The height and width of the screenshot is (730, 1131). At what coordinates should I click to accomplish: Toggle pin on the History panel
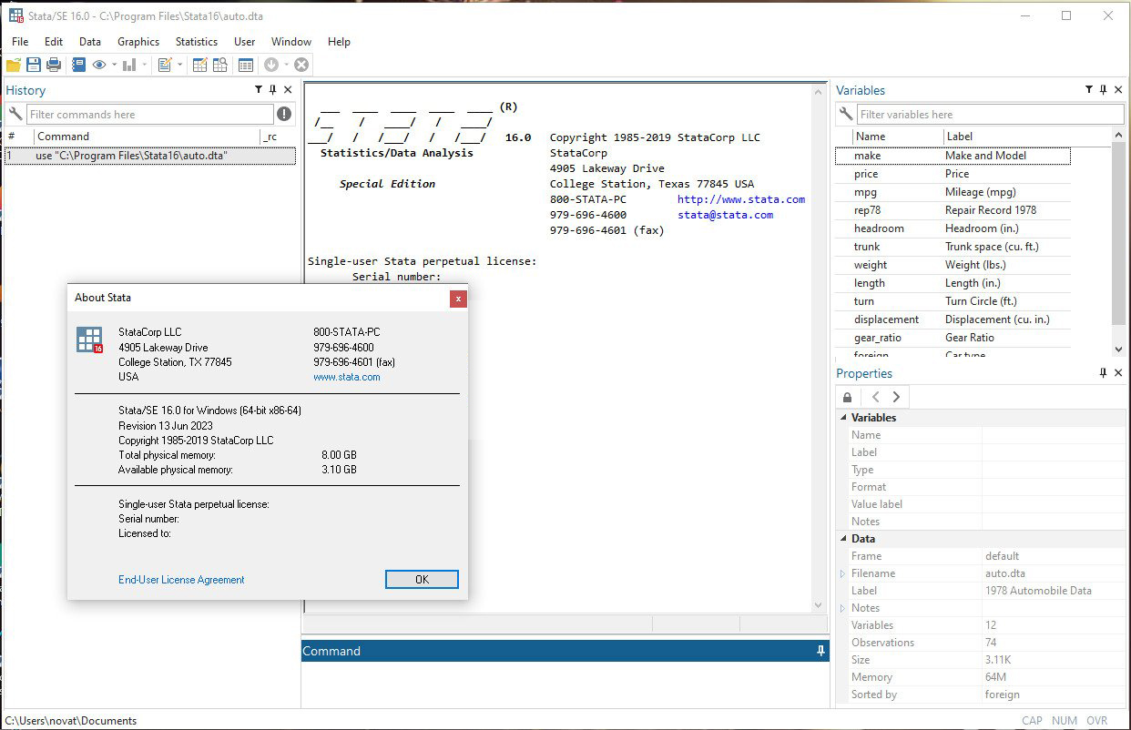click(272, 90)
